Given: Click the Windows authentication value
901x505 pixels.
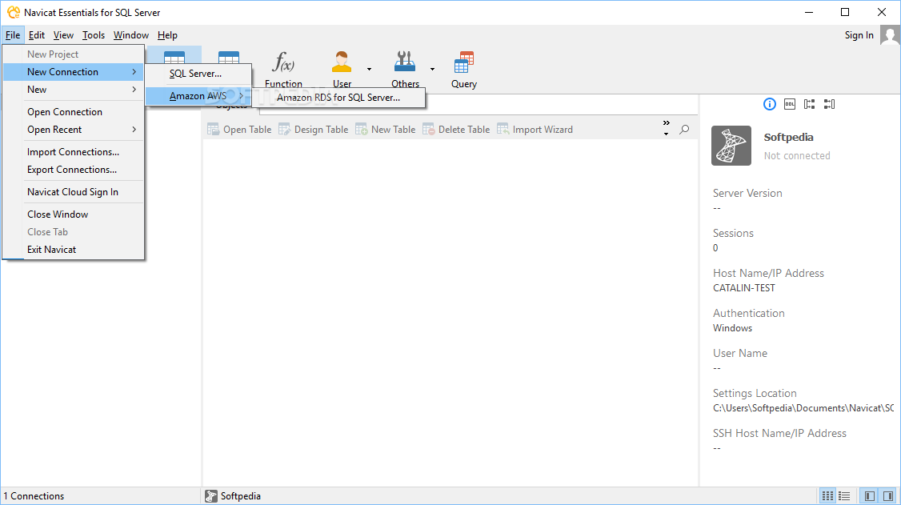Looking at the screenshot, I should pos(733,329).
